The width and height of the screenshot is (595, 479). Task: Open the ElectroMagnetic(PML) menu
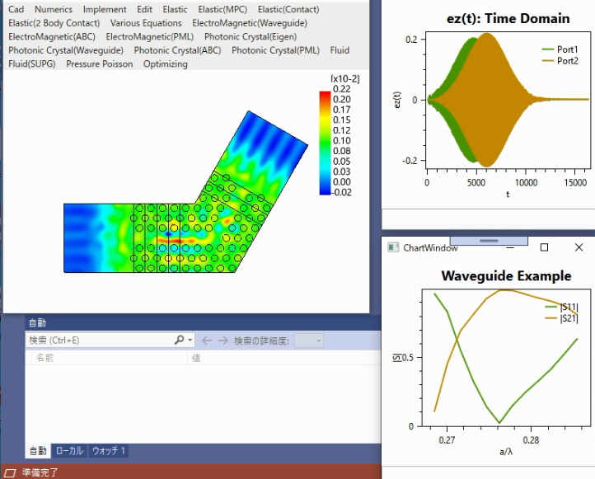(149, 36)
